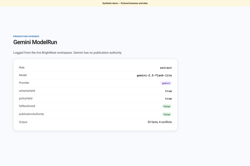Click the 'true' value for schemaValid

click(x=168, y=91)
